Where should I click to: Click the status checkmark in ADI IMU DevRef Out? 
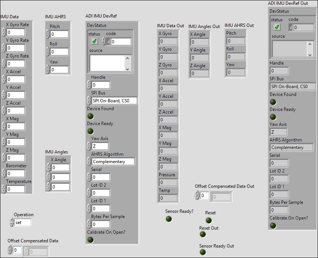pos(277,27)
